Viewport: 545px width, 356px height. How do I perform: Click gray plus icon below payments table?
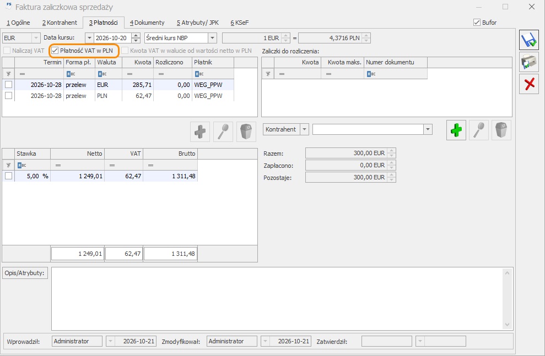(x=200, y=132)
